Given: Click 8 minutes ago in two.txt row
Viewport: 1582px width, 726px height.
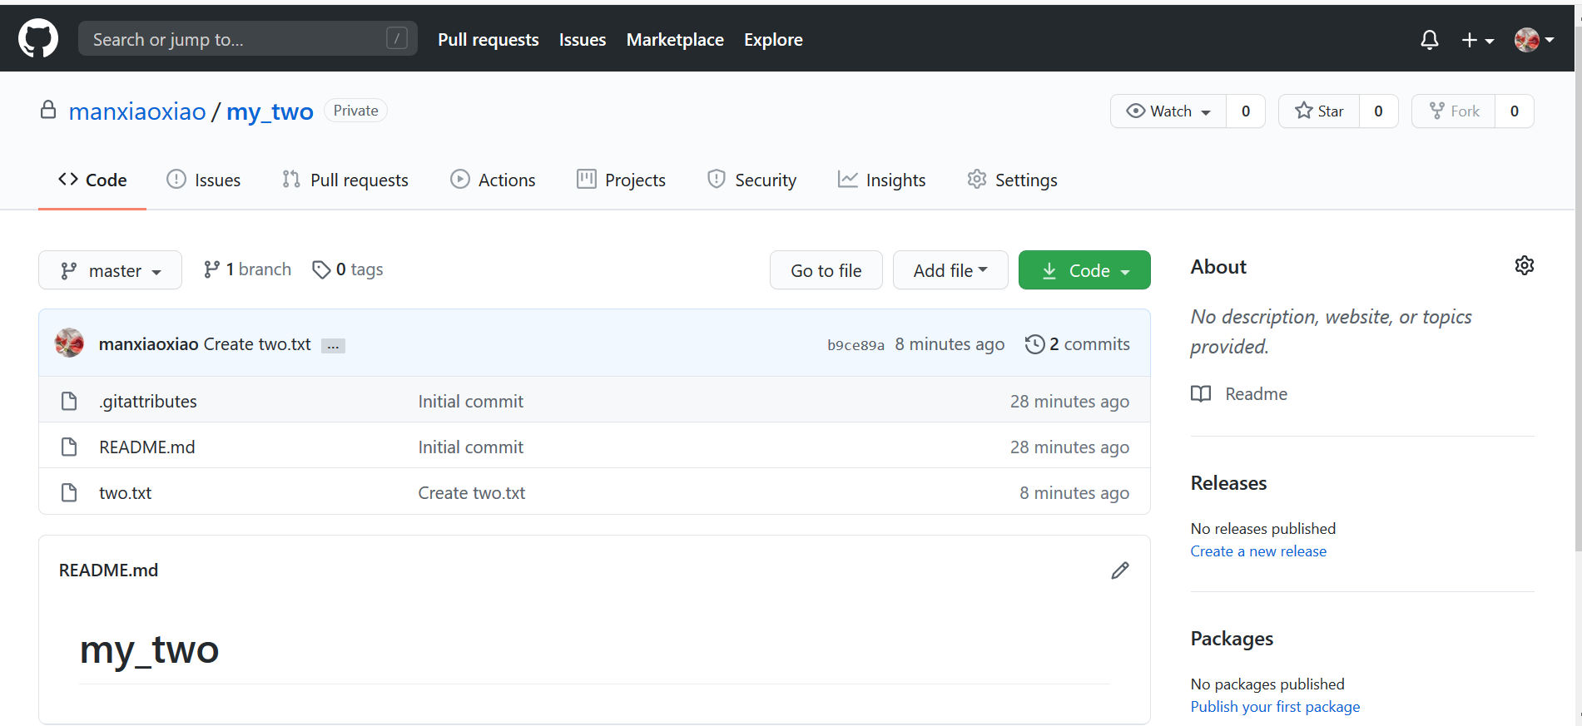Looking at the screenshot, I should coord(1074,493).
